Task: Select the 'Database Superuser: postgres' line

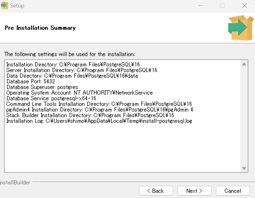Action: [42, 87]
